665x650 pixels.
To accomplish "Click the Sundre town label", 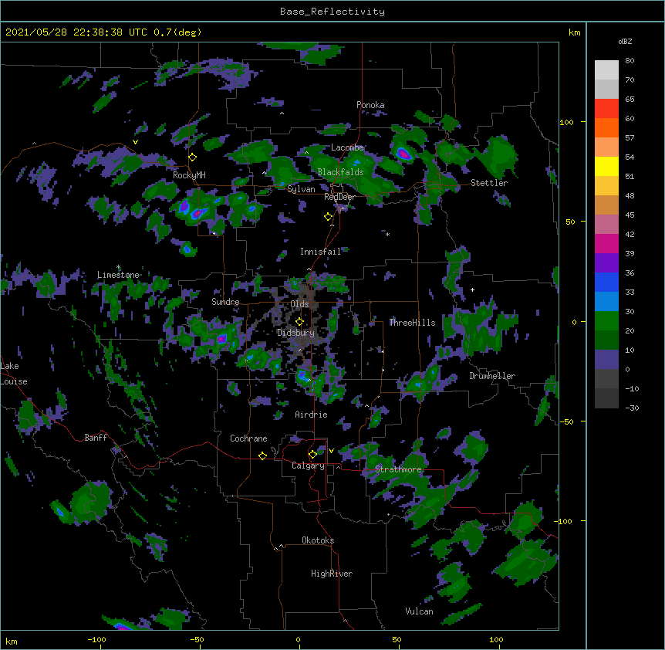I will point(225,302).
